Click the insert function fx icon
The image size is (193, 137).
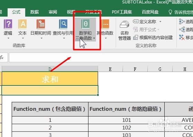coord(2,57)
